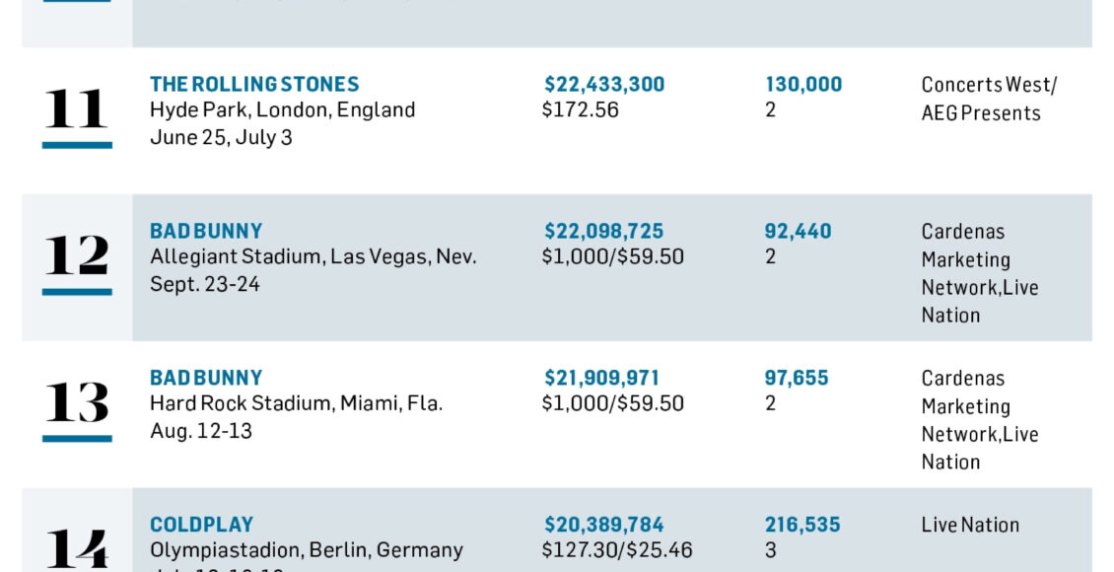Click the 97,655 attendance figure
Image resolution: width=1114 pixels, height=572 pixels.
[797, 379]
